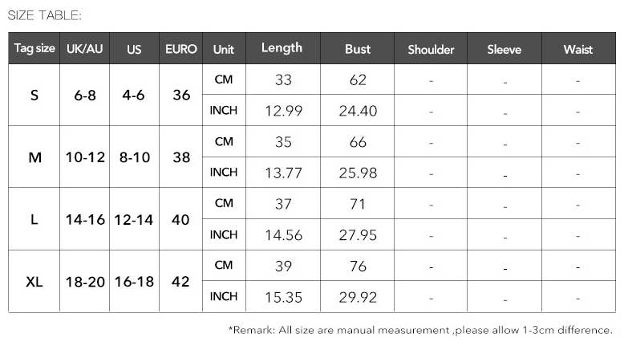624x346 pixels.
Task: Click the SIZE TABLE heading text
Action: click(x=44, y=15)
